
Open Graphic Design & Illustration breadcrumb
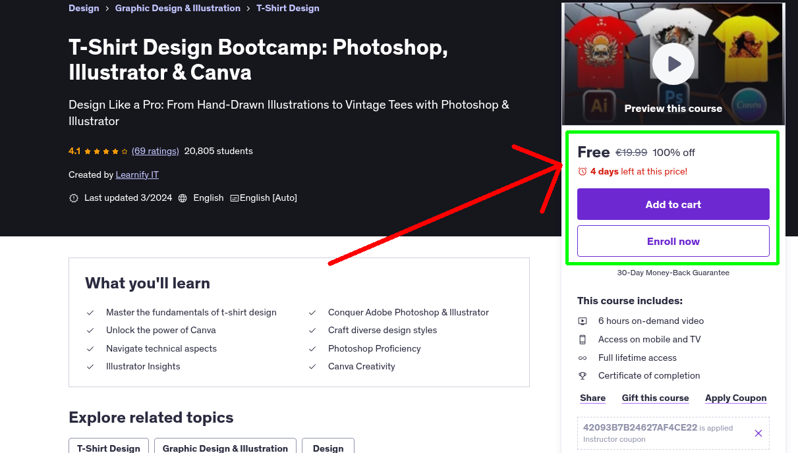coord(178,8)
